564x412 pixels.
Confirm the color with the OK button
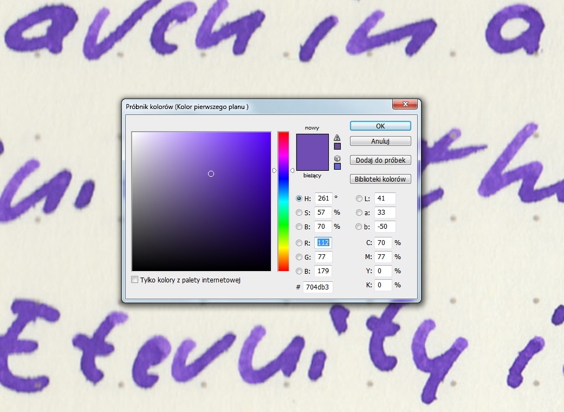point(380,126)
